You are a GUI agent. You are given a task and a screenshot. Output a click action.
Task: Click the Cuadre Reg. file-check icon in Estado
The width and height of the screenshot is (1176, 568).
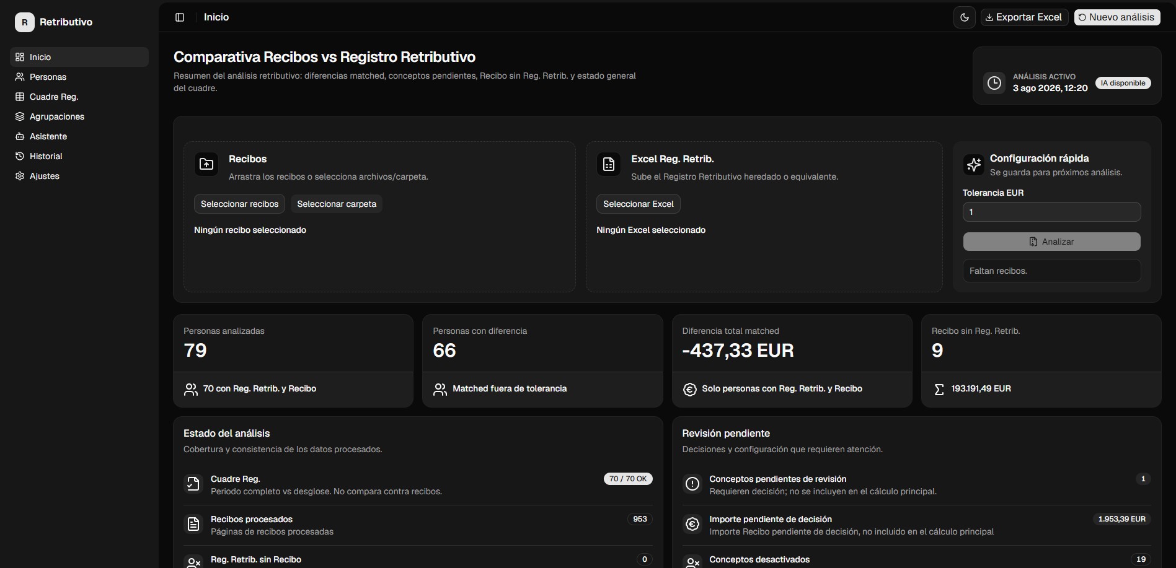(193, 484)
